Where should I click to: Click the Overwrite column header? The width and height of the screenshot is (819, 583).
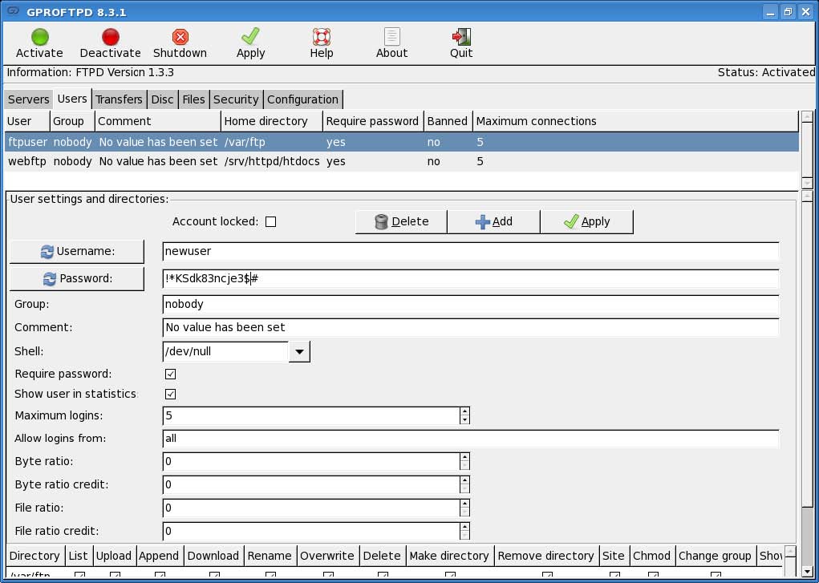tap(327, 556)
